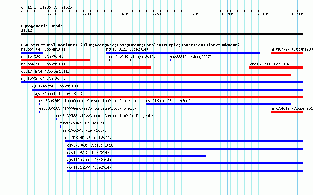Click esv3306249 1000Genomes variant label
The image size is (313, 195).
[88, 101]
